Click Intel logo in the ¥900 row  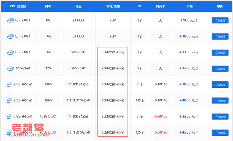tap(11, 21)
